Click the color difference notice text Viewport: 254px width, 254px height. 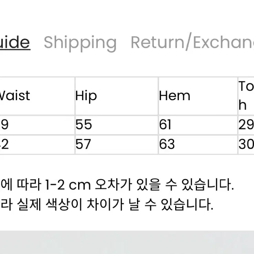click(107, 204)
